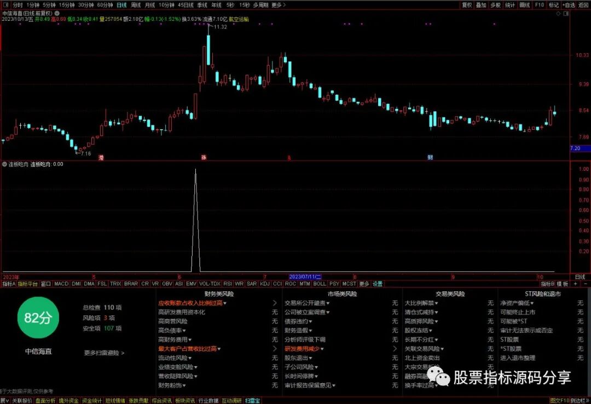
Task: Expand the 高负债率 risk dropdown
Action: [x=172, y=331]
